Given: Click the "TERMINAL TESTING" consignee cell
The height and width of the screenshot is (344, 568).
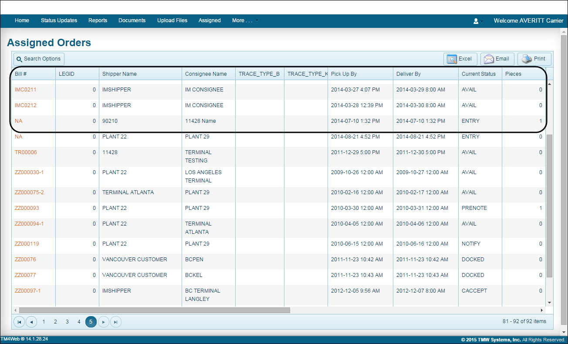Looking at the screenshot, I should coord(209,156).
